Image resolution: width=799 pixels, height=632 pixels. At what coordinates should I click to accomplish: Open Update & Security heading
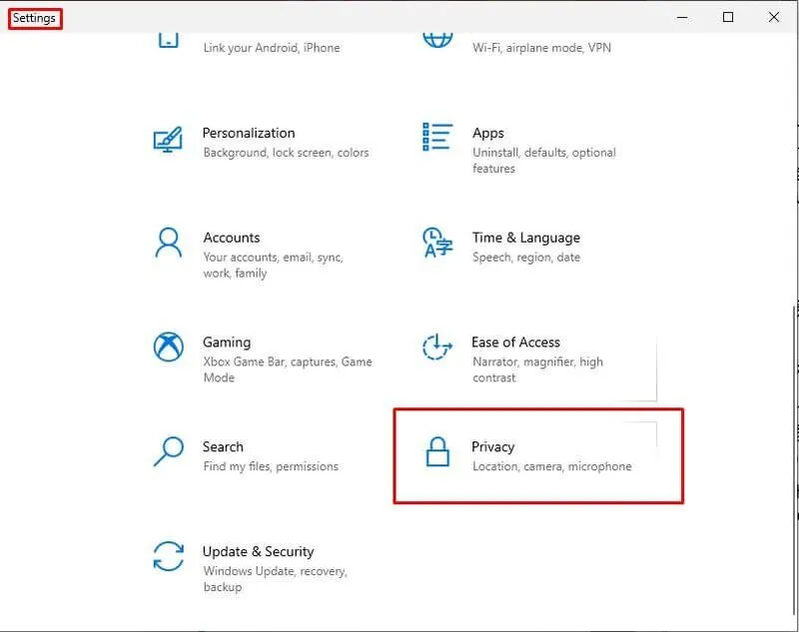[x=258, y=551]
